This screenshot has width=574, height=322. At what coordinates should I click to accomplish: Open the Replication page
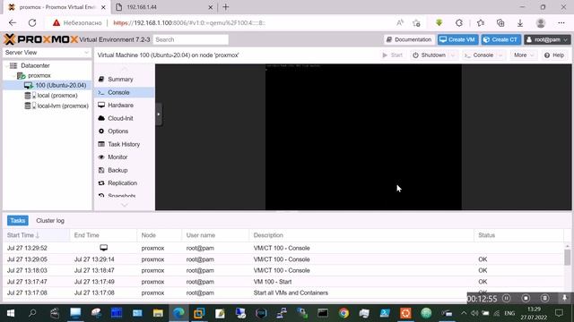coord(122,182)
